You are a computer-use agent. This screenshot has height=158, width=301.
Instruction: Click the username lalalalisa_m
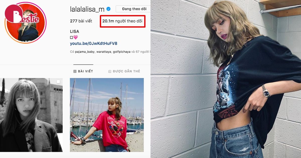88,9
